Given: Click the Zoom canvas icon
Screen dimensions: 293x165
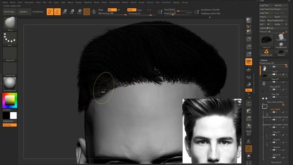Looking at the screenshot, I should click(x=249, y=39).
